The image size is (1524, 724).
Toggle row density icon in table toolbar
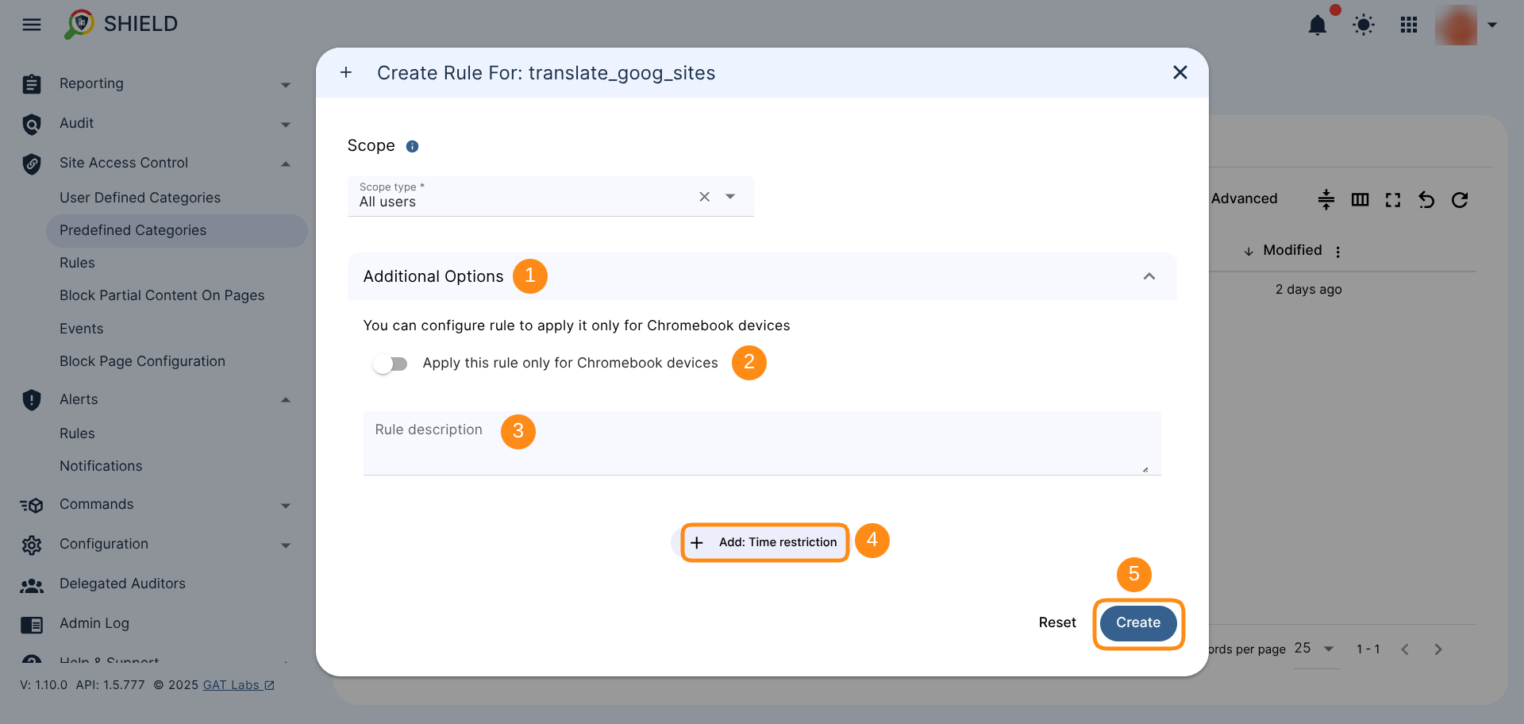1326,199
